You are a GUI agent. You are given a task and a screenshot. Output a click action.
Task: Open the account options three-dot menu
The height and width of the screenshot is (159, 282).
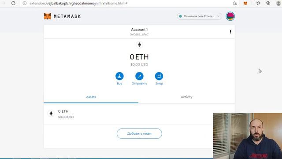coord(230,32)
